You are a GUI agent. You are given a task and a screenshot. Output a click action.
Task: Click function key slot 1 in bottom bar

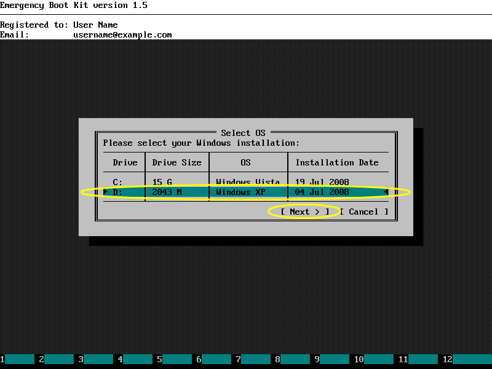pyautogui.click(x=17, y=359)
